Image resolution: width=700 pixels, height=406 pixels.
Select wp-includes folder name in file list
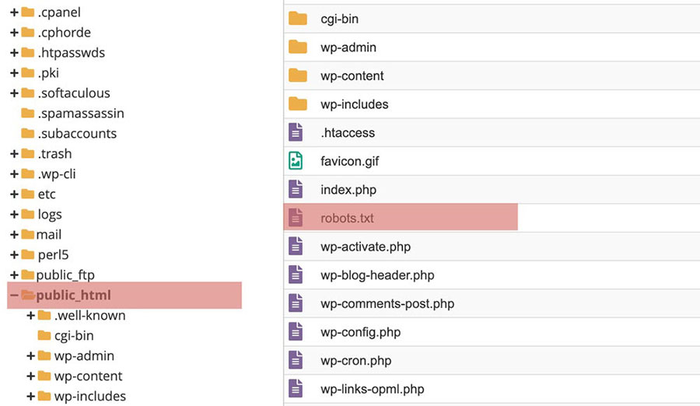click(x=355, y=104)
